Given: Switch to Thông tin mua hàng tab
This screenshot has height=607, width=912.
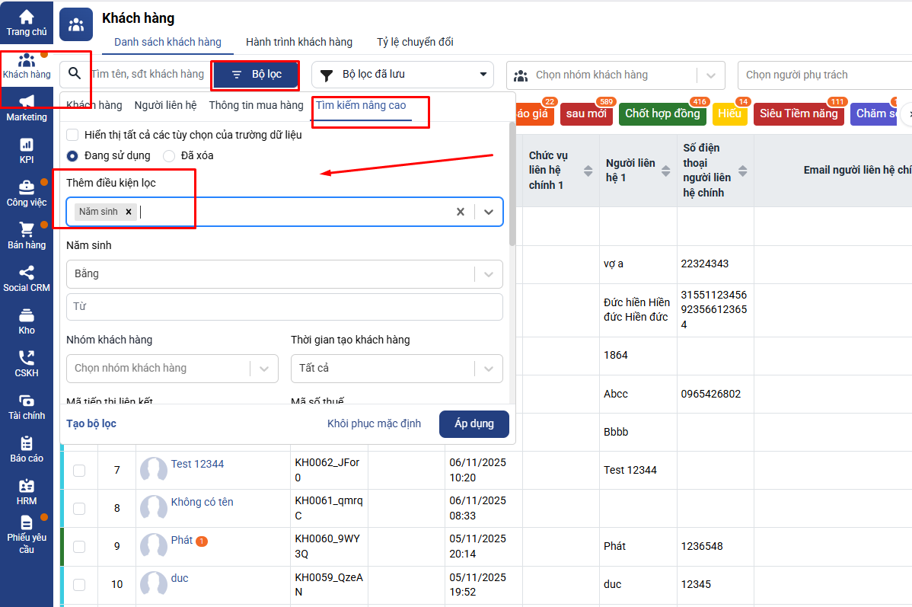Looking at the screenshot, I should click(256, 105).
